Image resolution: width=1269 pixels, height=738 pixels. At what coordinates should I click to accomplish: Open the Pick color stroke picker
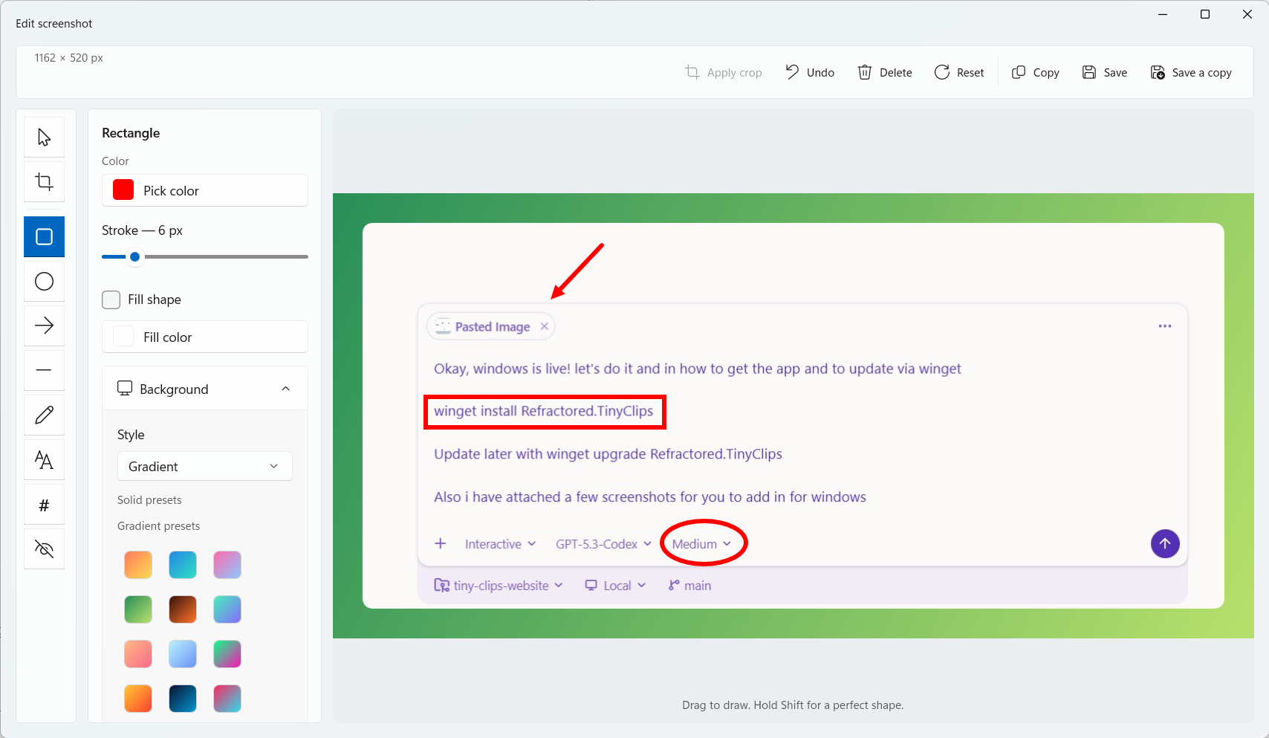click(x=205, y=190)
